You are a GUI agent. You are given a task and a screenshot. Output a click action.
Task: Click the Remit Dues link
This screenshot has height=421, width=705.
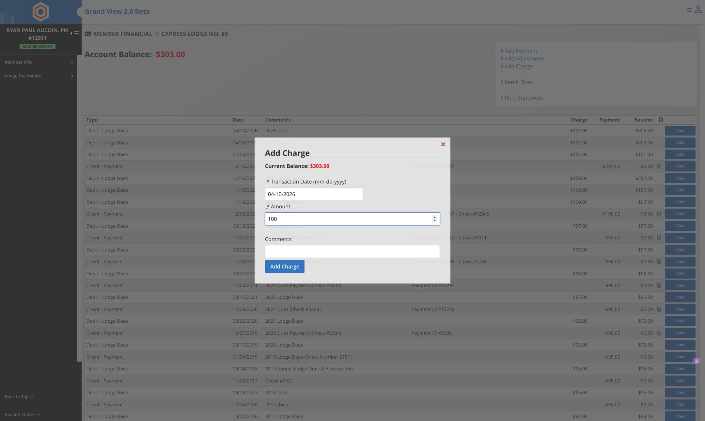pos(518,82)
